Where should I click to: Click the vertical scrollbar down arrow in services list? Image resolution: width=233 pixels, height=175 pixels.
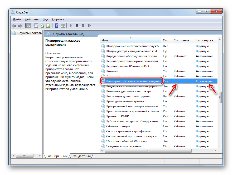pos(220,146)
